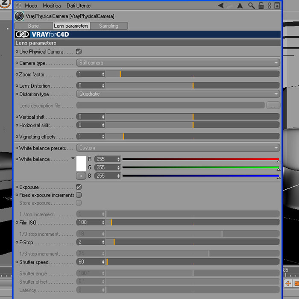Click the green channel slider
This screenshot has height=299, width=299.
click(201, 167)
